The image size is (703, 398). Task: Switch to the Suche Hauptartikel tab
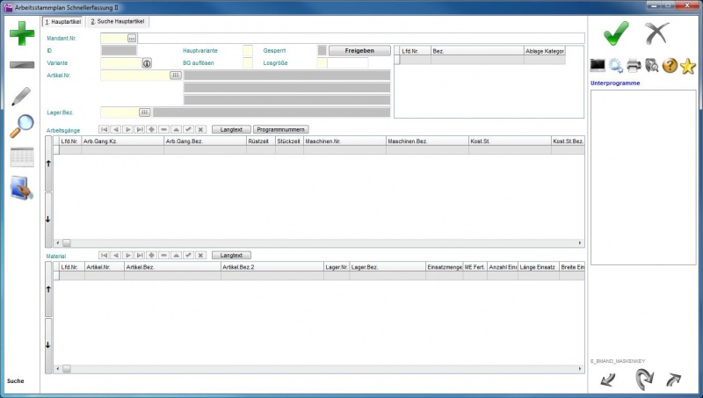(118, 21)
